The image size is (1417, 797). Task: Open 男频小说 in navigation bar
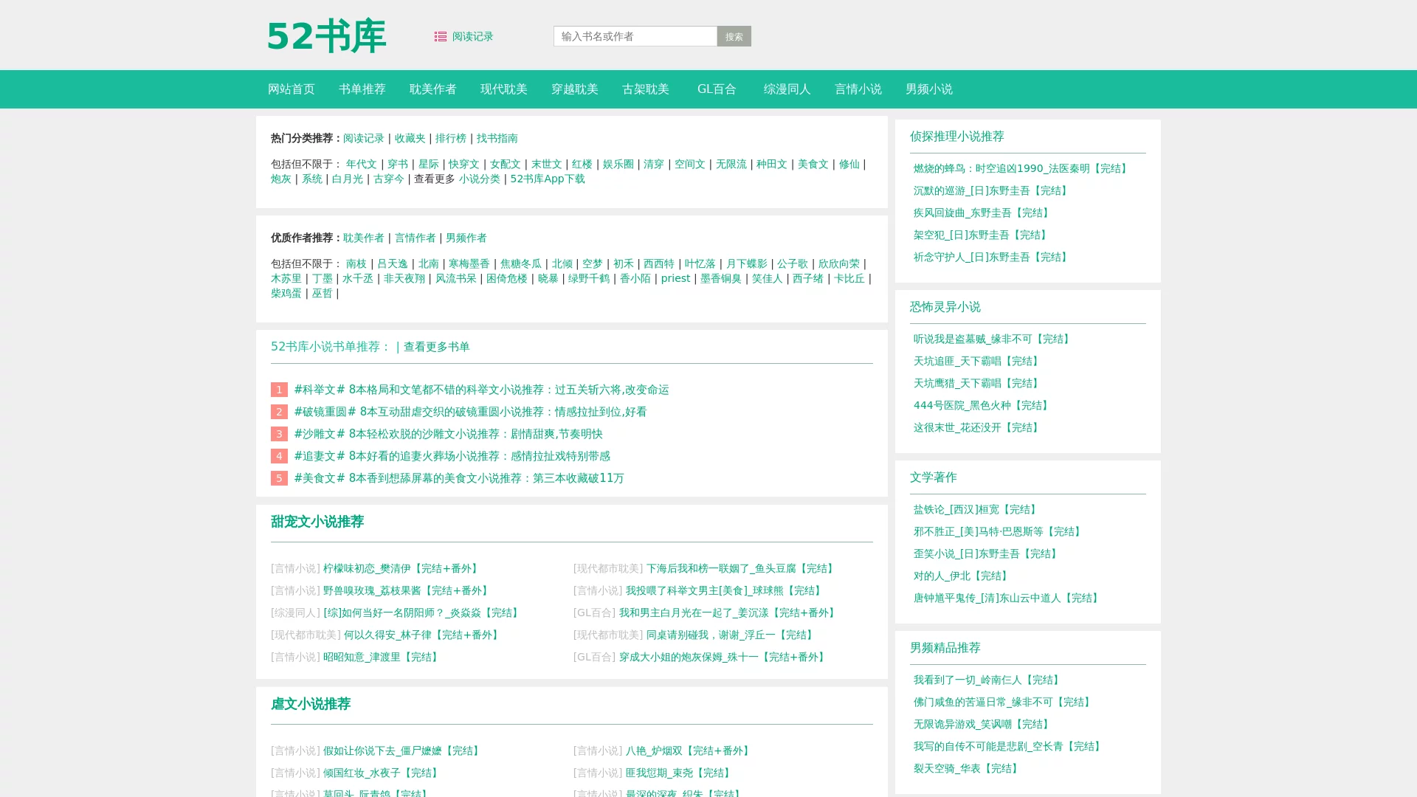pos(929,89)
